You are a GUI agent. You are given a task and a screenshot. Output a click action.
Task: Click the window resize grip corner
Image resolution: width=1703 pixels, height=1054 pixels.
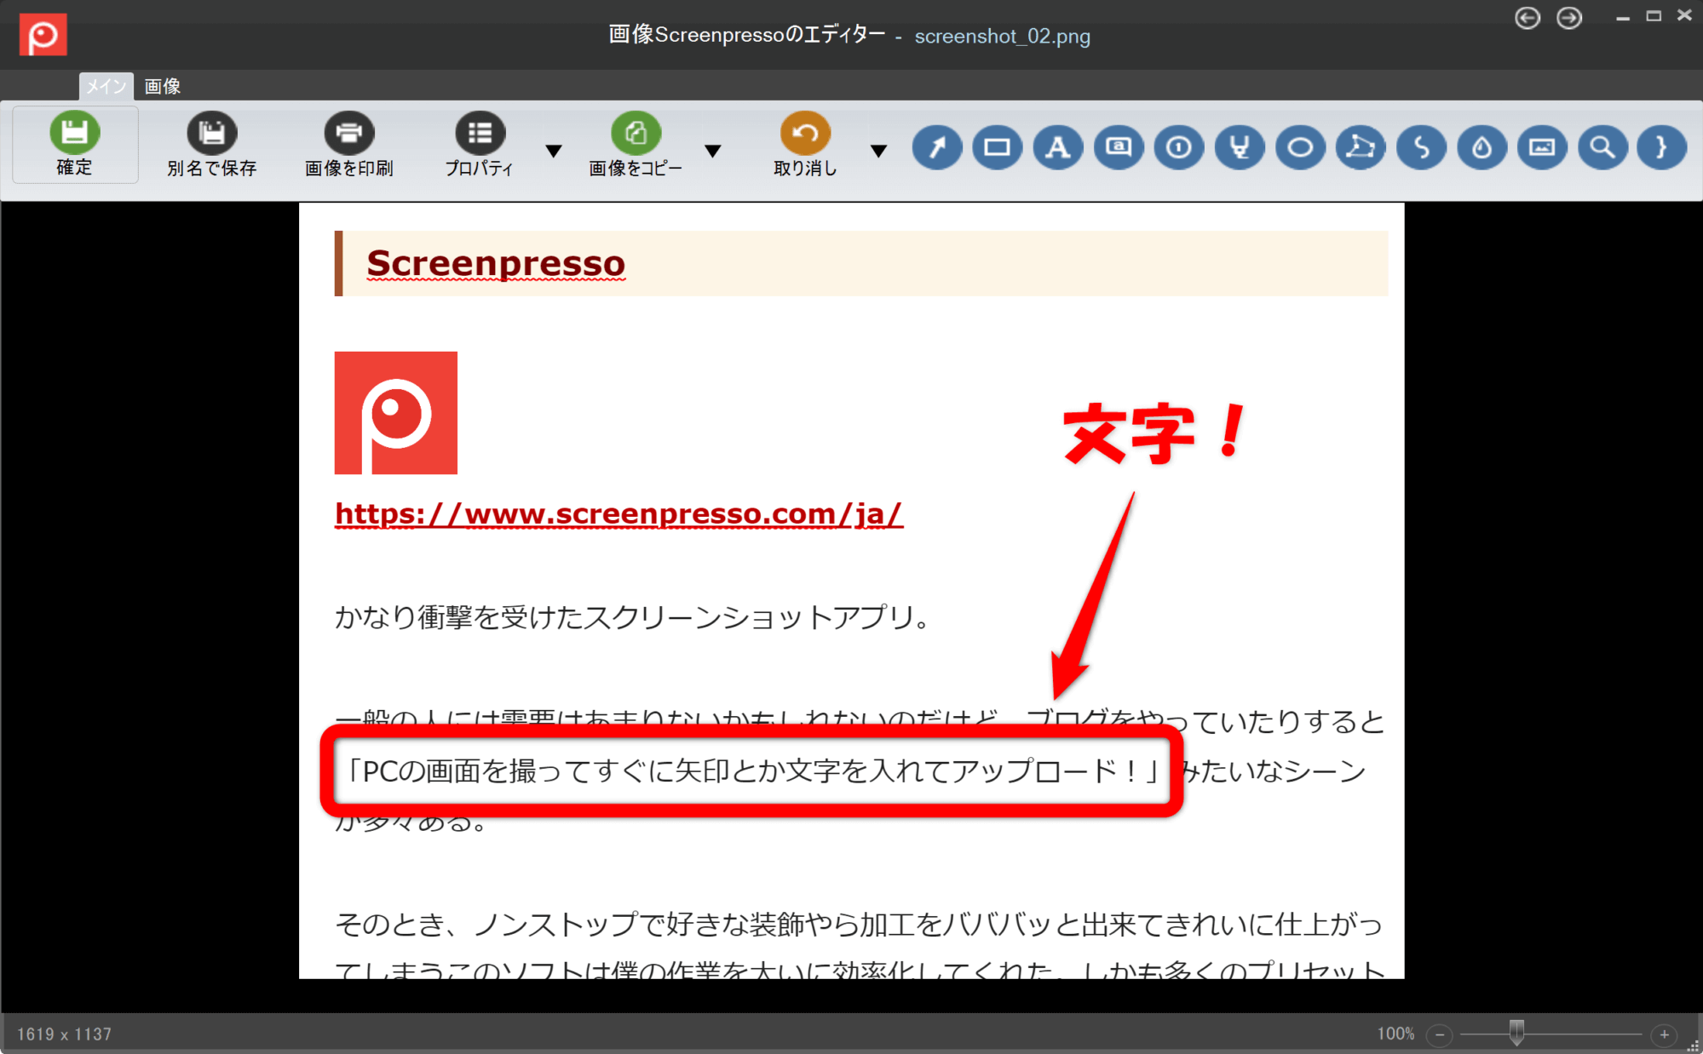click(1694, 1045)
